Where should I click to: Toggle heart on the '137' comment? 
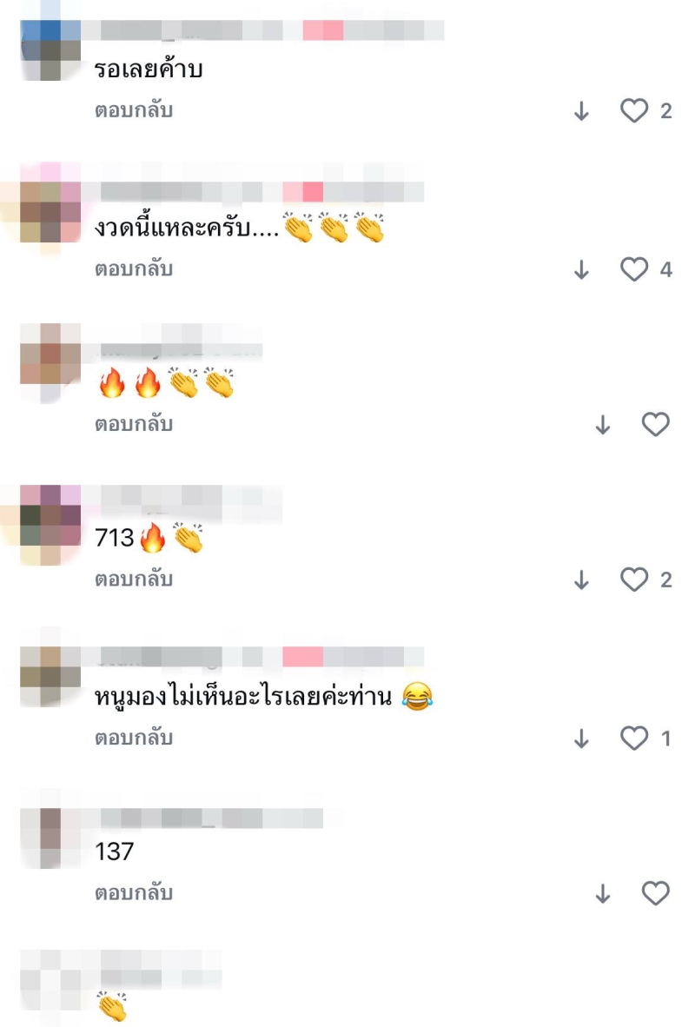[655, 893]
